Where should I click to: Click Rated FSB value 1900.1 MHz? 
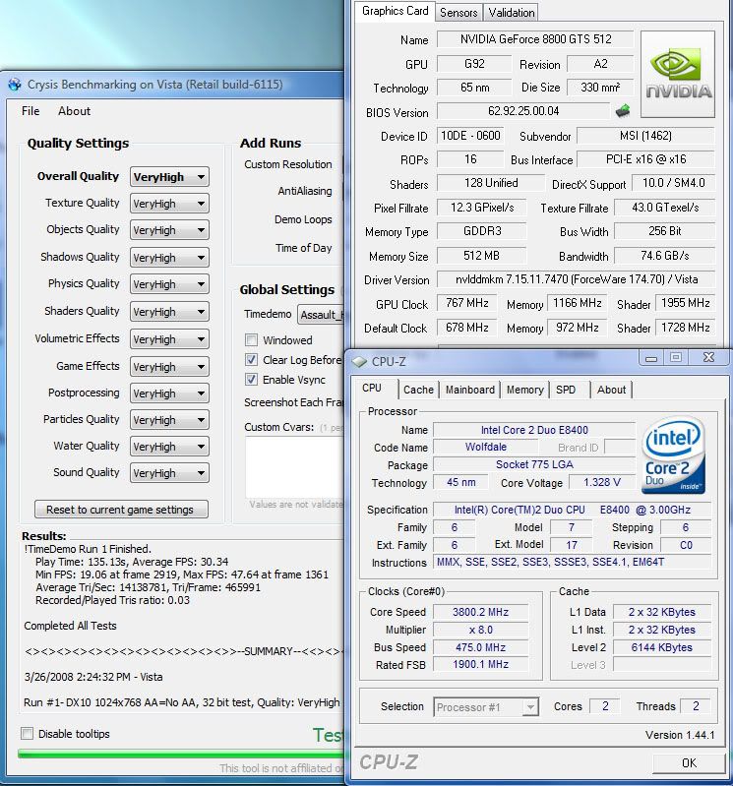tap(481, 664)
